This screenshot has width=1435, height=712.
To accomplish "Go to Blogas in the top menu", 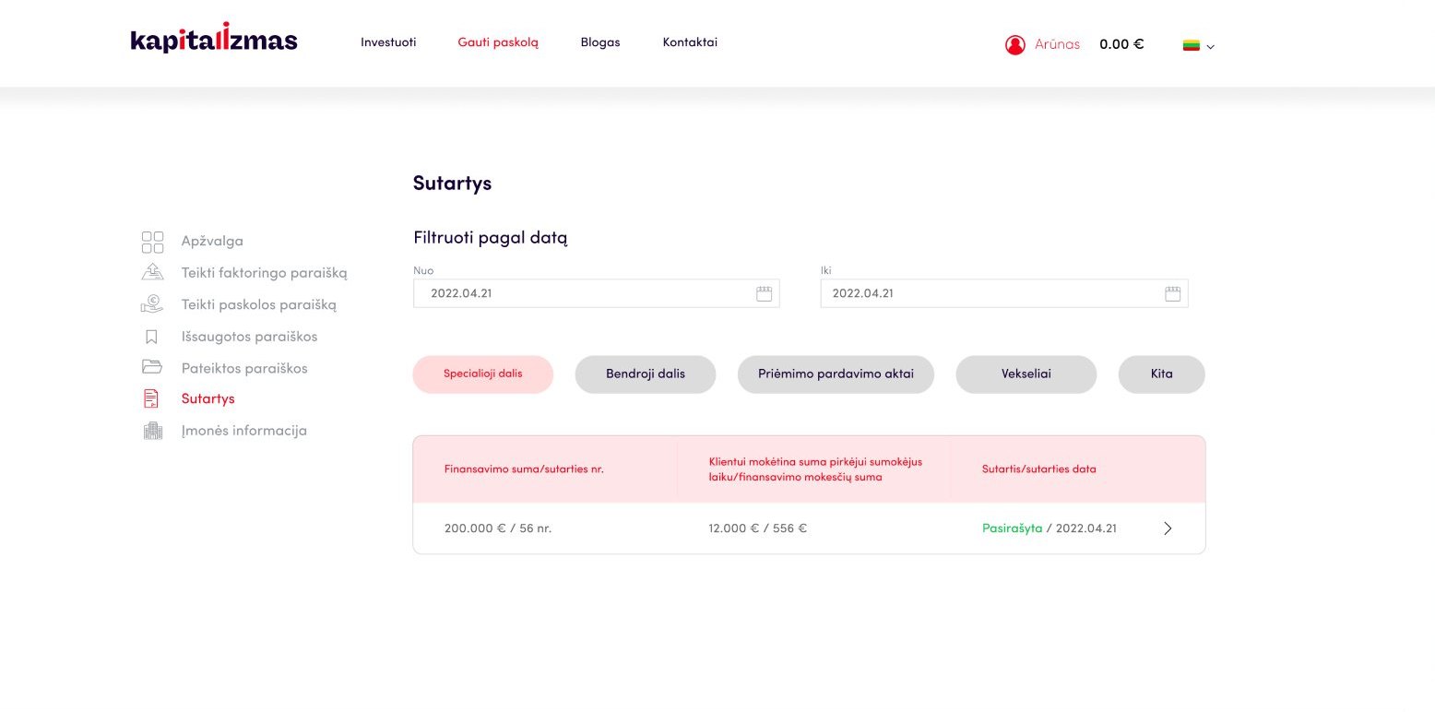I will pos(600,42).
